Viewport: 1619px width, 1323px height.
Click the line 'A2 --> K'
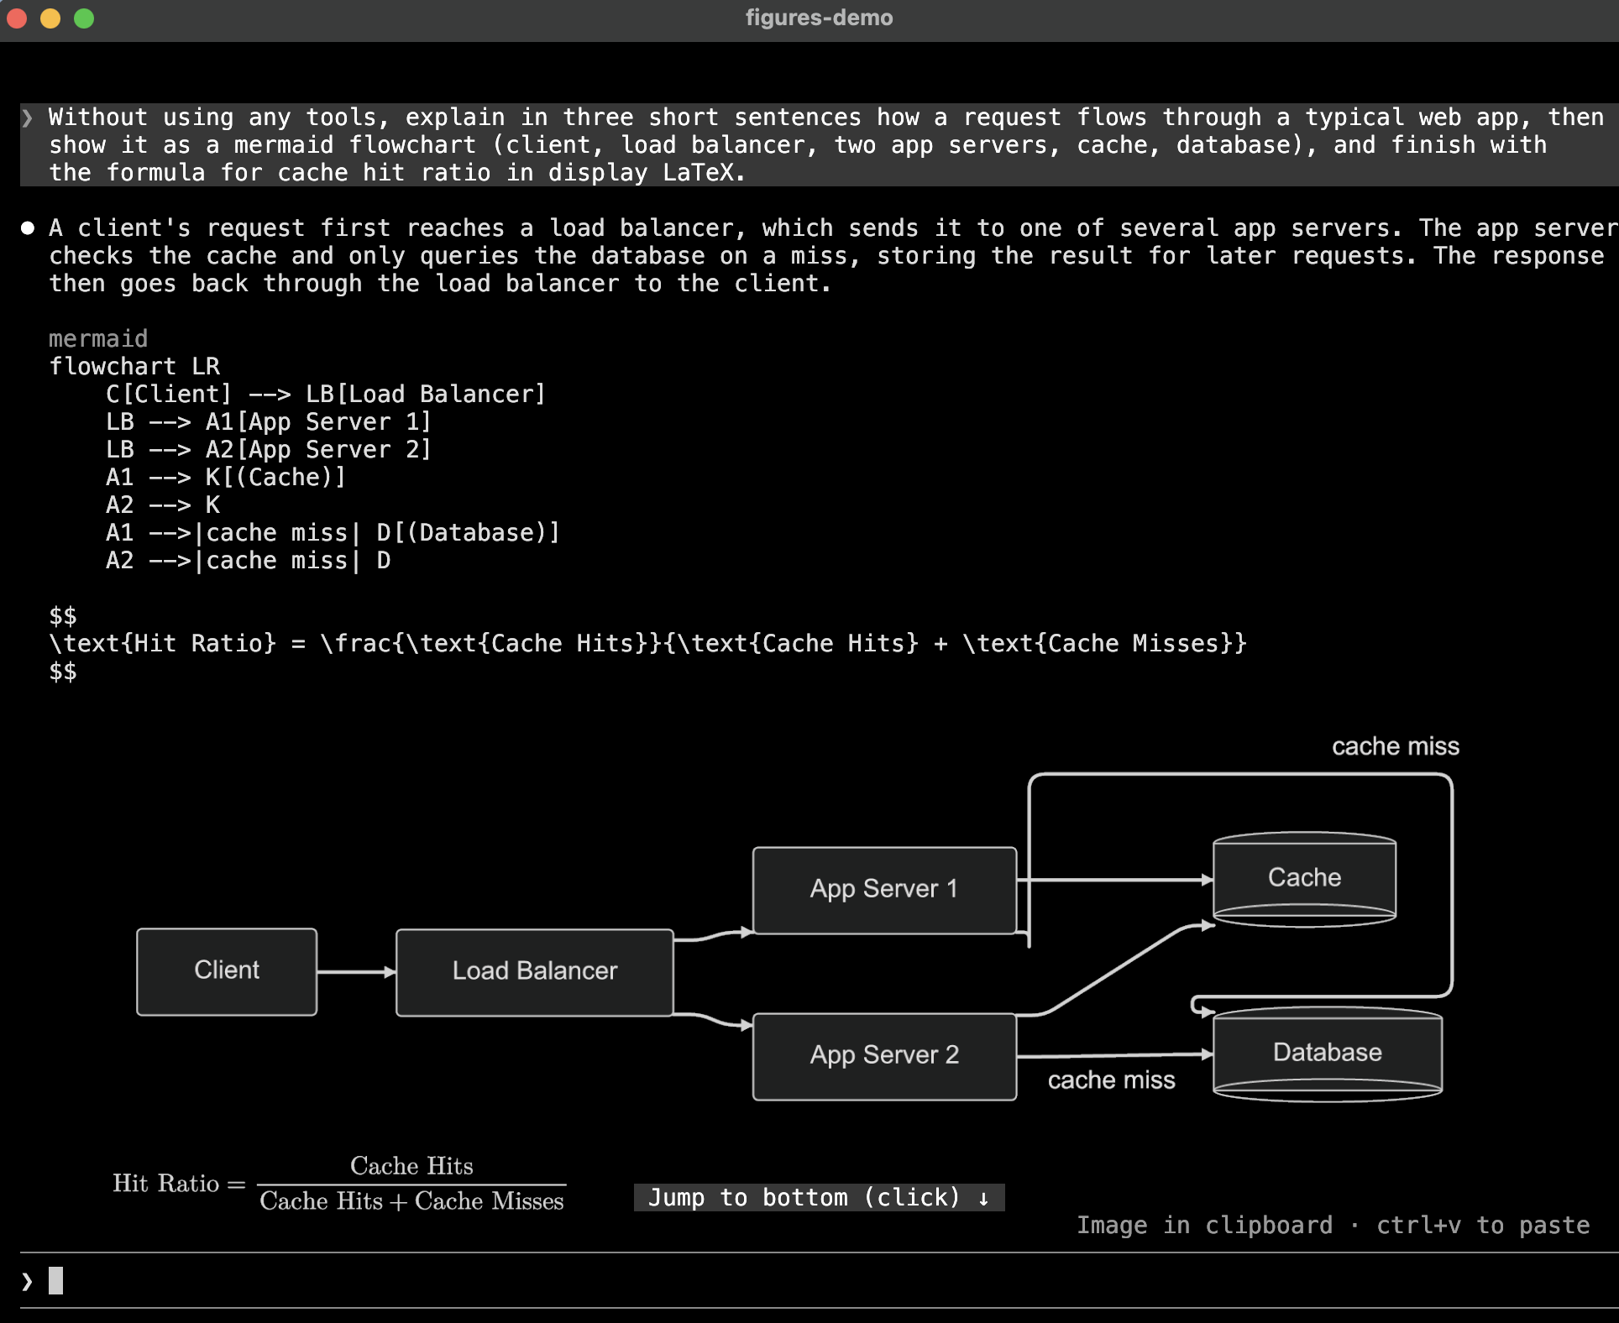163,505
